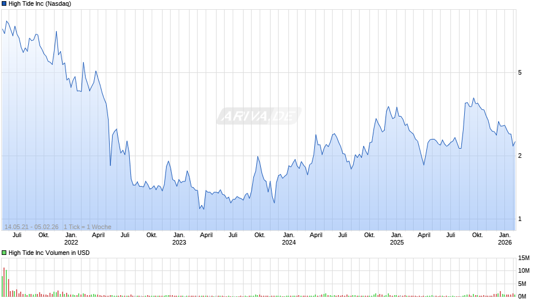The image size is (540, 302).
Task: Select the chart title 'High Tide Inc (Nasdaq)'
Action: click(40, 4)
